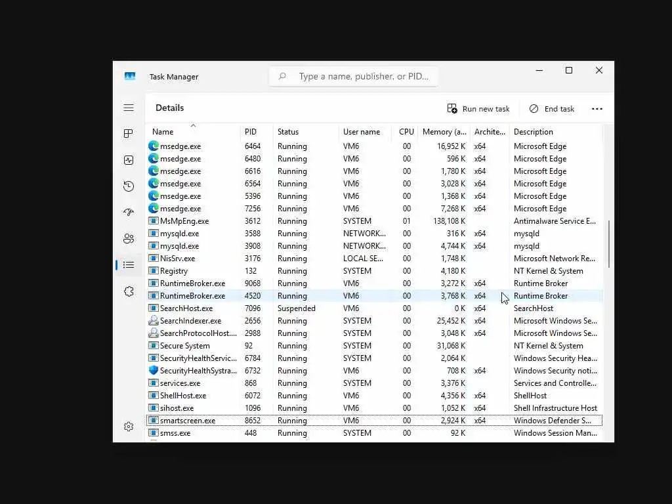672x504 pixels.
Task: Click memory value 3,028 K
Action: 451,184
